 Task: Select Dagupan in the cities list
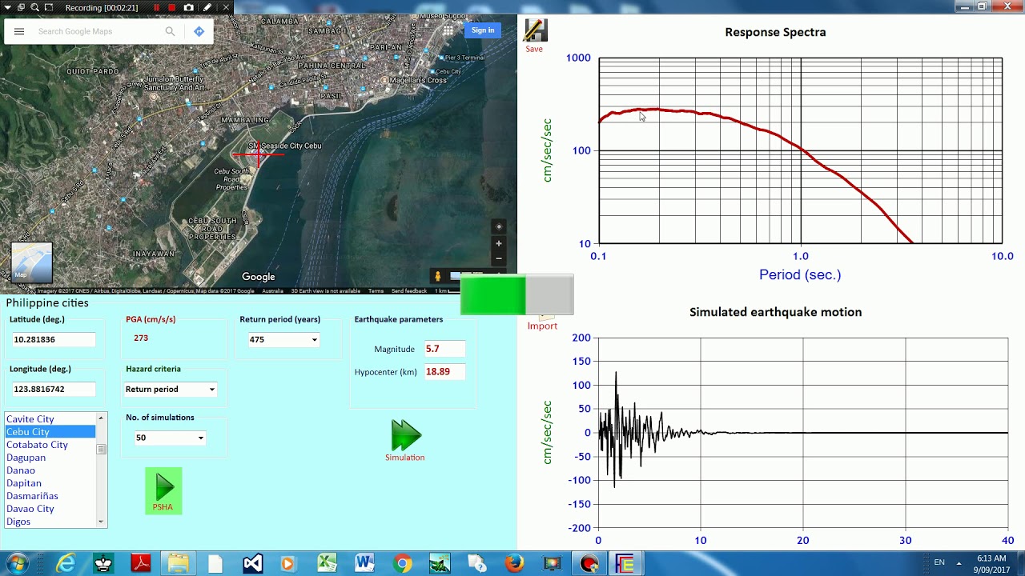coord(50,458)
